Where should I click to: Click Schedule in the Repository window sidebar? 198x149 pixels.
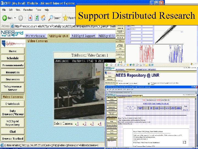pyautogui.click(x=110, y=79)
